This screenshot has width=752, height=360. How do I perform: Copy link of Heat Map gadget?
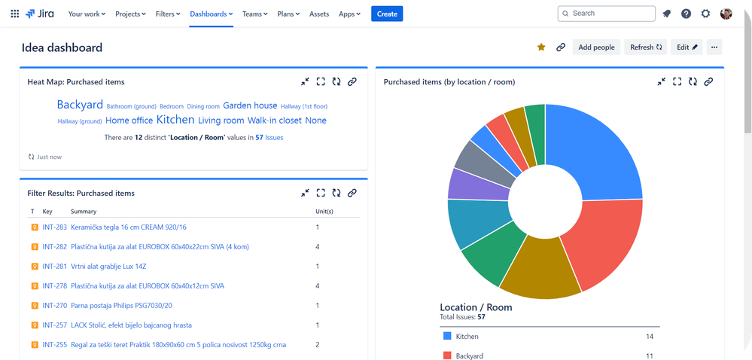[x=352, y=81]
